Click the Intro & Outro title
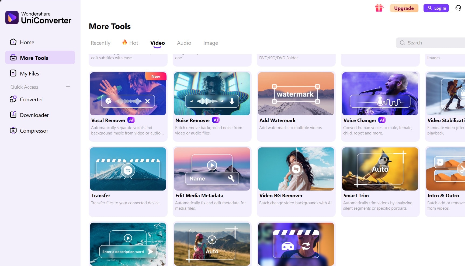This screenshot has height=266, width=465. (443, 196)
